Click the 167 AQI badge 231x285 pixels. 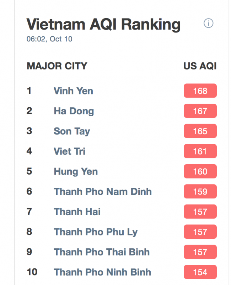pyautogui.click(x=200, y=111)
